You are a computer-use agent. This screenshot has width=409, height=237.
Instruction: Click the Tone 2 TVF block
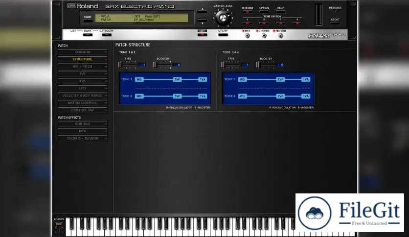177,96
